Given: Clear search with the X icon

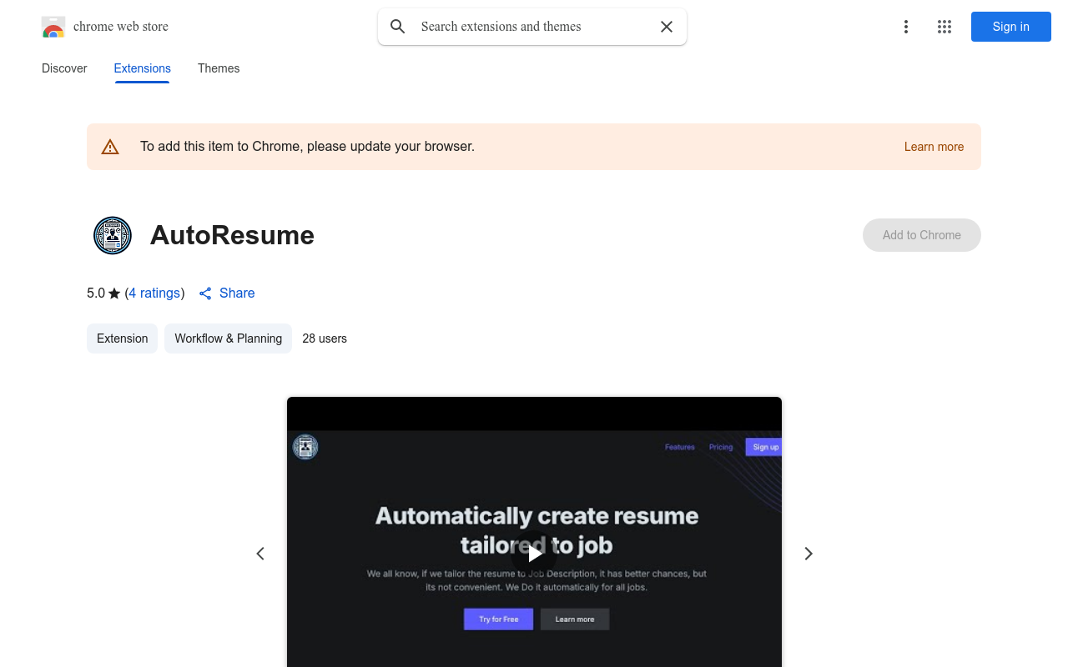Looking at the screenshot, I should (667, 27).
